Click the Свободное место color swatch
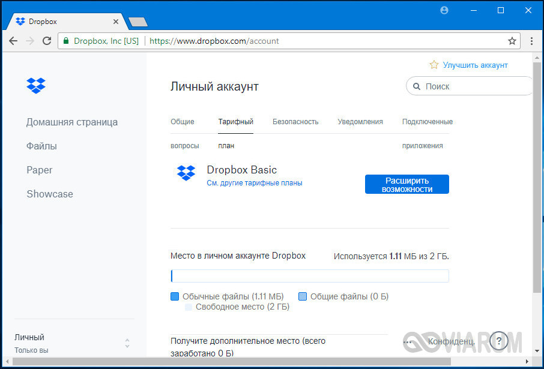This screenshot has height=369, width=544. tap(189, 307)
